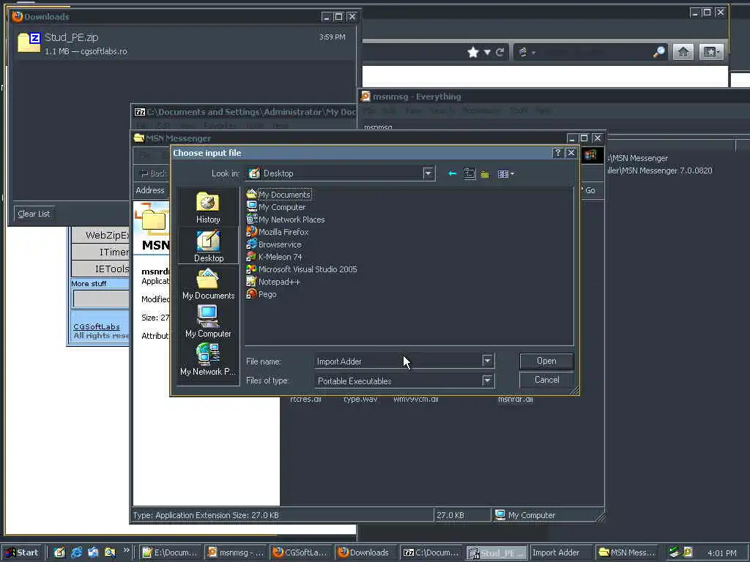Screen dimensions: 750x562
Task: Go back to last folder visited
Action: click(x=452, y=173)
